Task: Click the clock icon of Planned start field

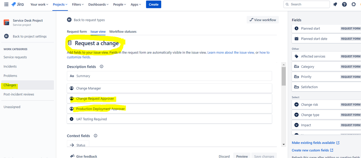Action: click(x=297, y=28)
